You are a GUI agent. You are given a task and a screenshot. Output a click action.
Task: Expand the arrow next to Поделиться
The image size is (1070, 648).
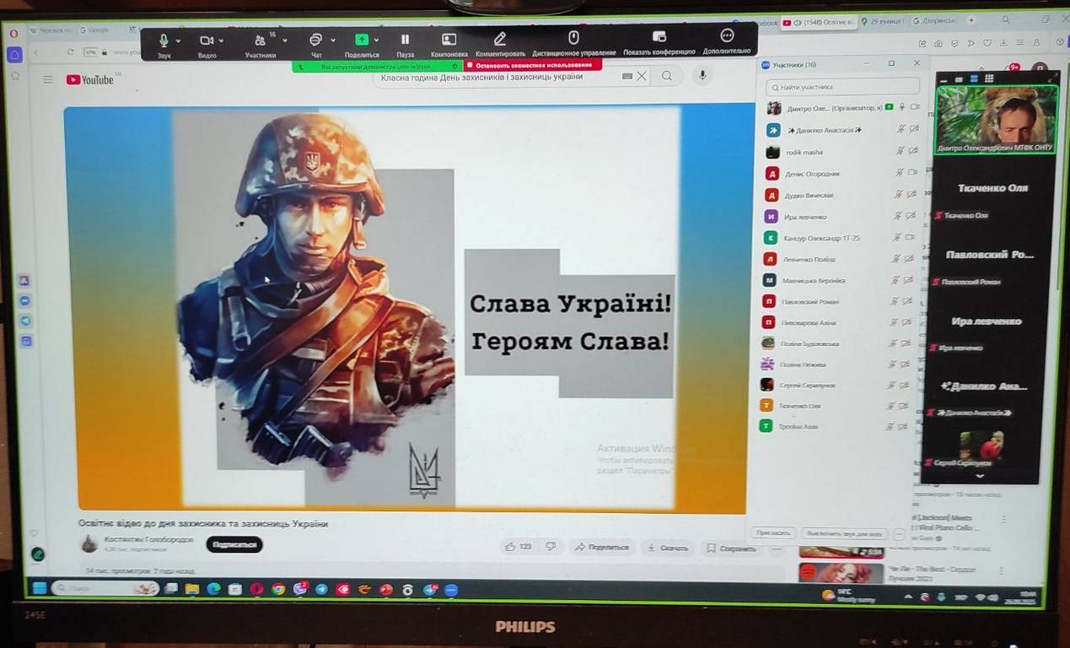pyautogui.click(x=376, y=40)
